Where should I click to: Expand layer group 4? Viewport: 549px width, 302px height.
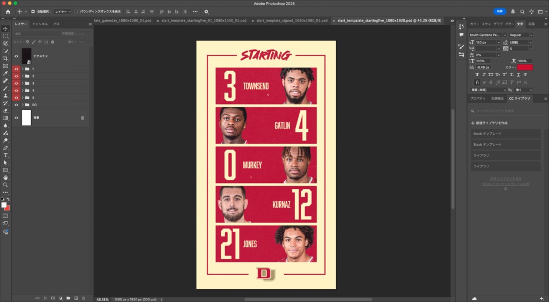tap(23, 91)
